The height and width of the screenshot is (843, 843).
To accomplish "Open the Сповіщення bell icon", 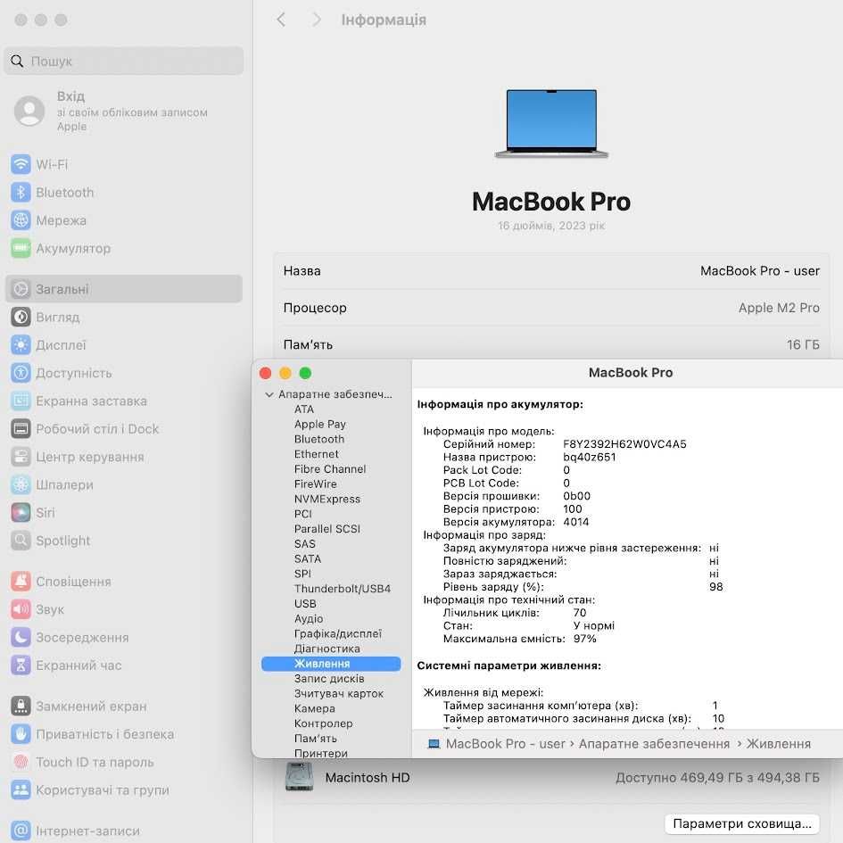I will (21, 581).
